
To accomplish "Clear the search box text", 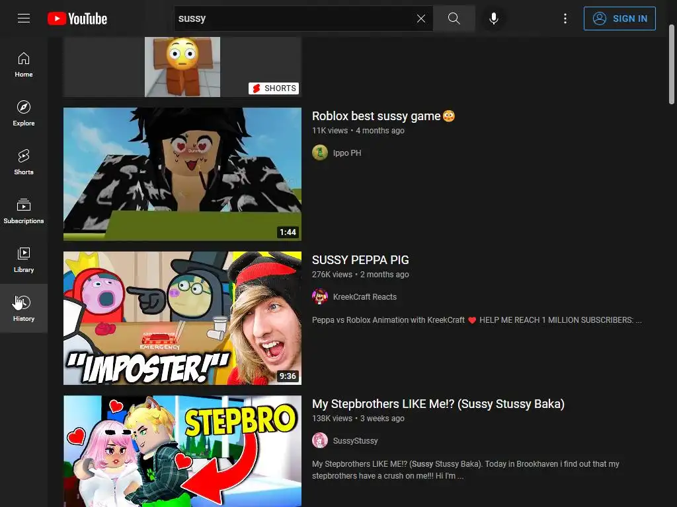I will (x=421, y=18).
